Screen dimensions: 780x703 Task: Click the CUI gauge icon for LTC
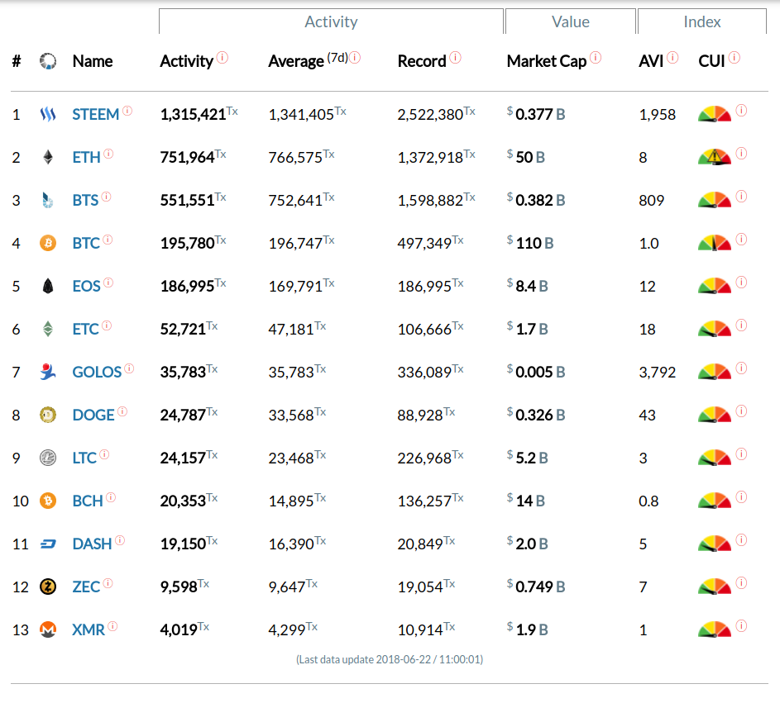click(715, 458)
